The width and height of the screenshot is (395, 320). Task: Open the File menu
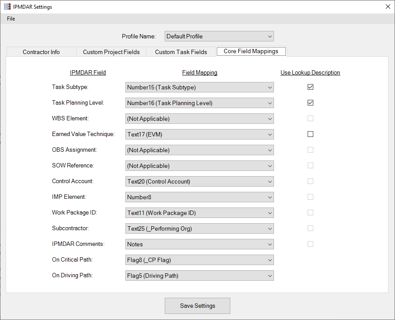pyautogui.click(x=11, y=19)
